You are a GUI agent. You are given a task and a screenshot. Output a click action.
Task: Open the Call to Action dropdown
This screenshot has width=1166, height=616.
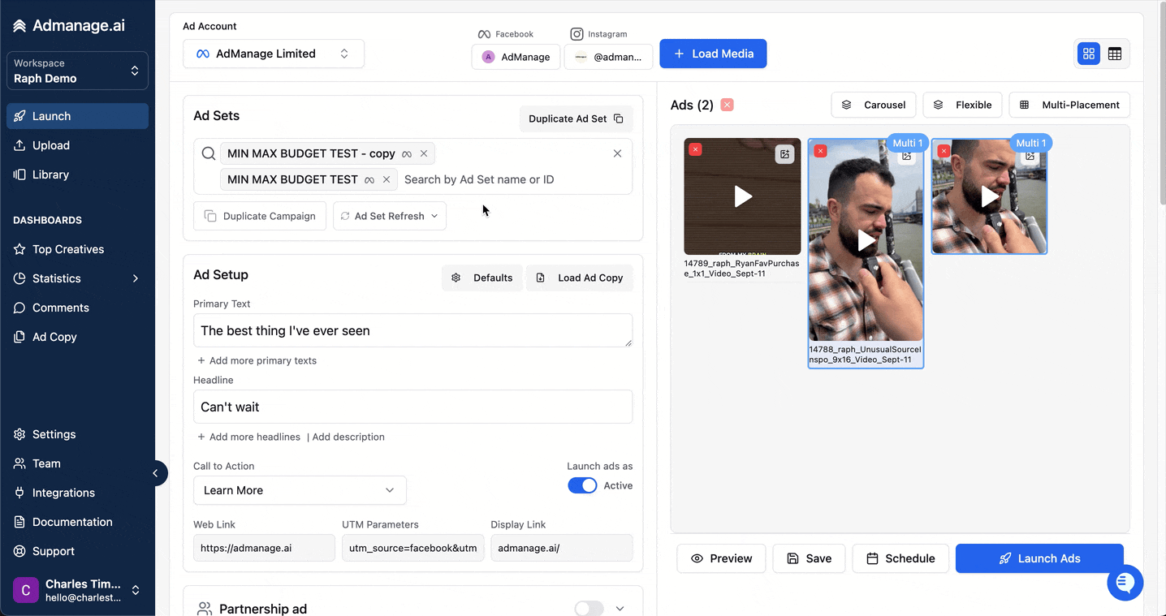click(300, 490)
